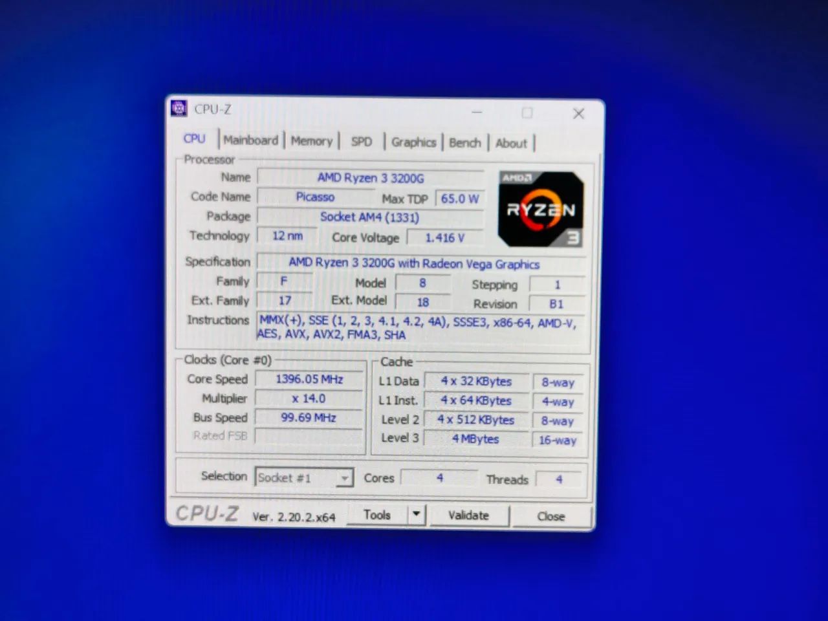828x621 pixels.
Task: Click the Package value Socket AM4 (1331)
Action: click(371, 217)
